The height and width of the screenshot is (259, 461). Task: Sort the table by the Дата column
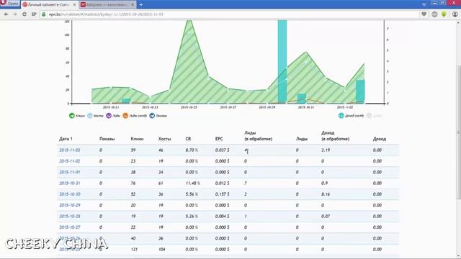66,139
